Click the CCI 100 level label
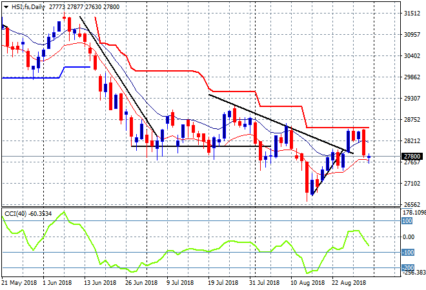The width and height of the screenshot is (426, 290). tap(407, 221)
